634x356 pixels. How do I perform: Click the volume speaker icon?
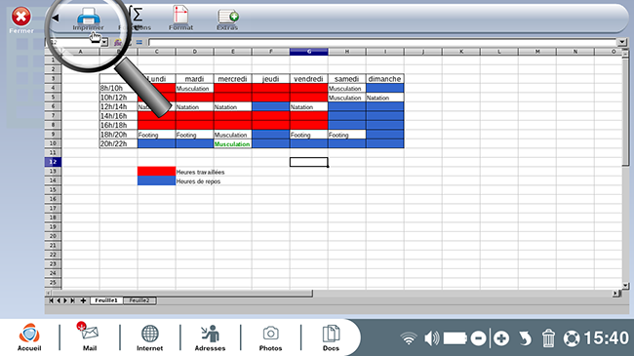click(x=432, y=338)
